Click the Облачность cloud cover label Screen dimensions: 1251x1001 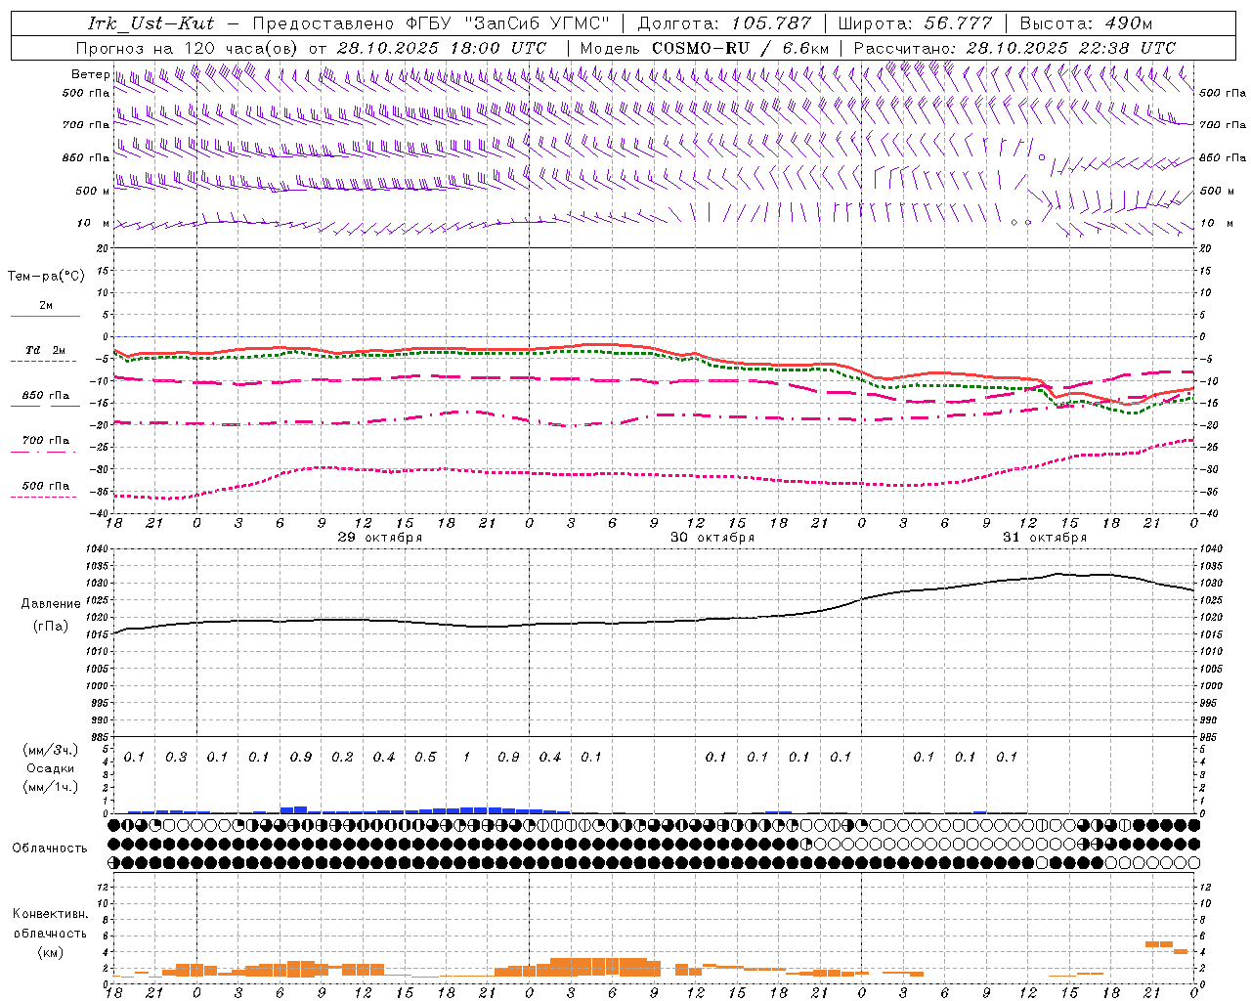coord(50,848)
